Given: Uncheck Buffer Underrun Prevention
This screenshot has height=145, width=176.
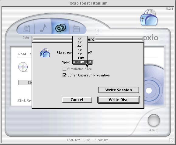Looking at the screenshot, I should pos(64,75).
